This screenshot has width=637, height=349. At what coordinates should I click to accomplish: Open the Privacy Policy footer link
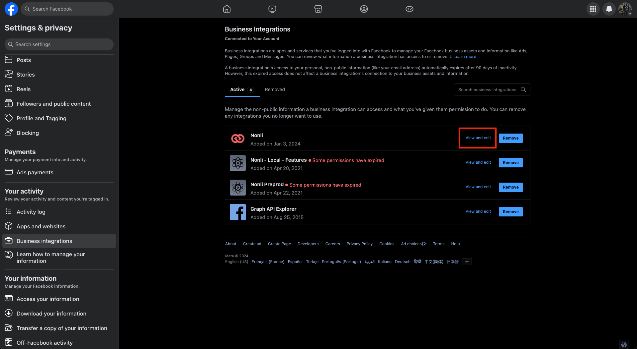(x=359, y=244)
